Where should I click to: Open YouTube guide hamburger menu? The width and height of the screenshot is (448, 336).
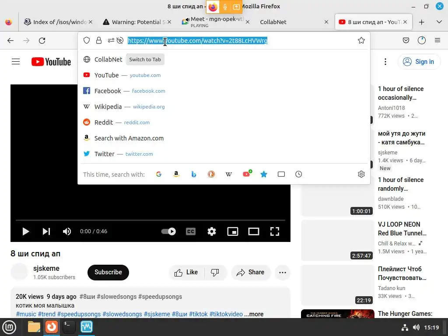[x=16, y=61]
